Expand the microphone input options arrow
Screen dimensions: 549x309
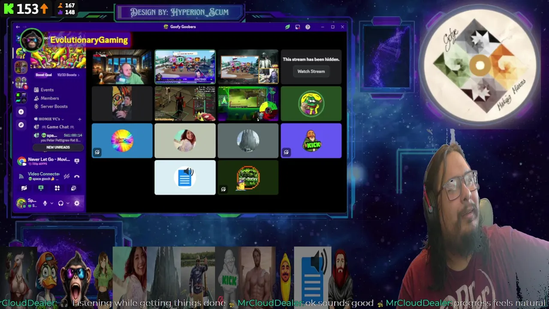click(51, 203)
